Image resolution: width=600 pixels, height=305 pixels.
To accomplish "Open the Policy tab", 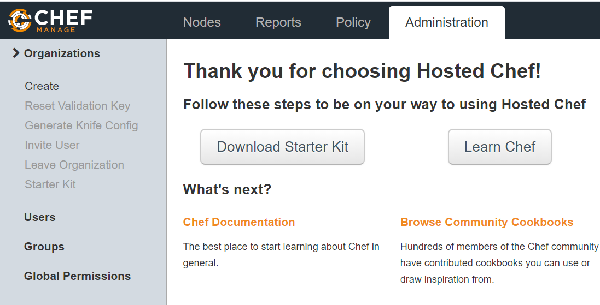I will [x=353, y=22].
